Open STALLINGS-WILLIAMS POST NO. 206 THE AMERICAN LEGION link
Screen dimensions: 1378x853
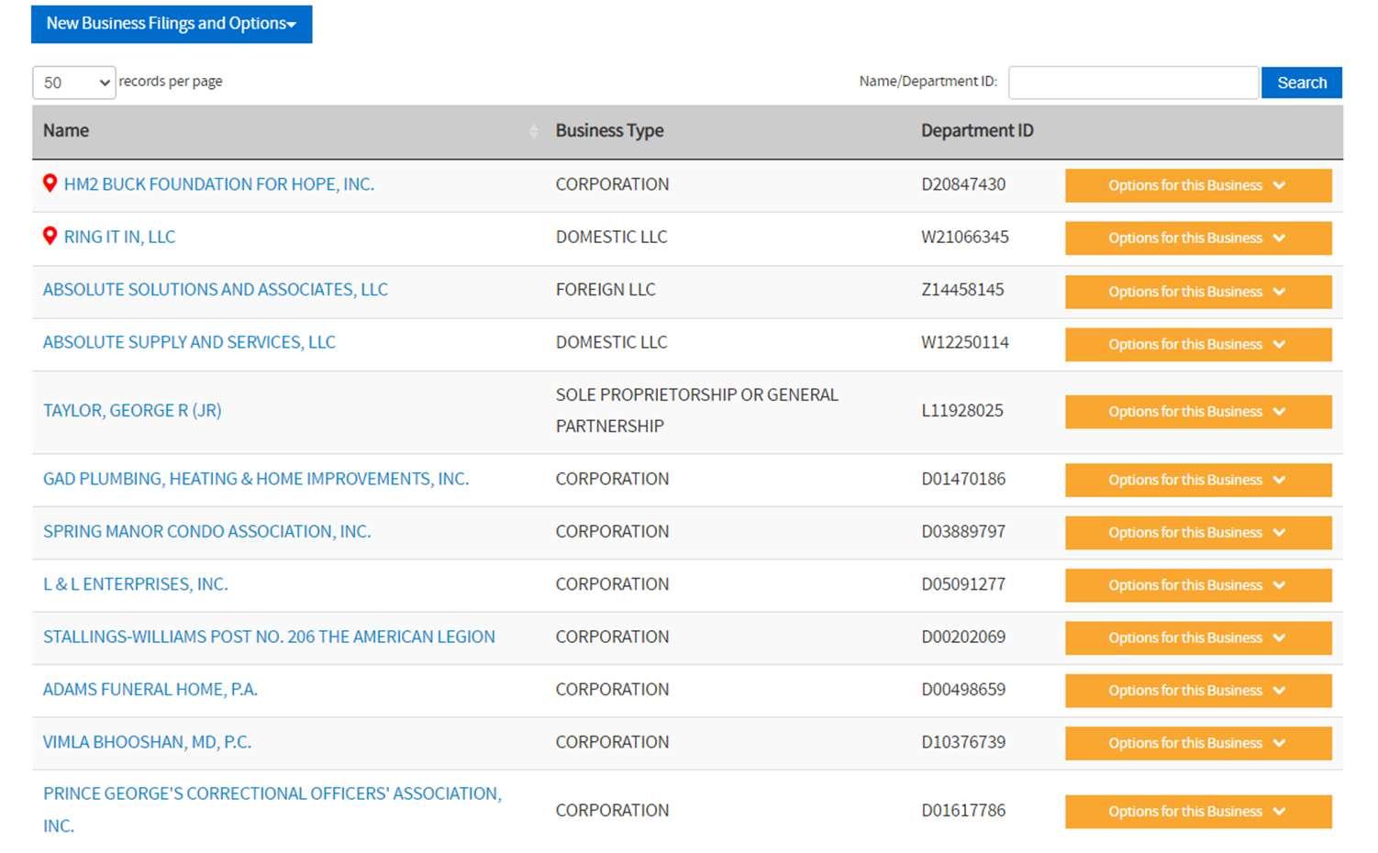coord(269,637)
